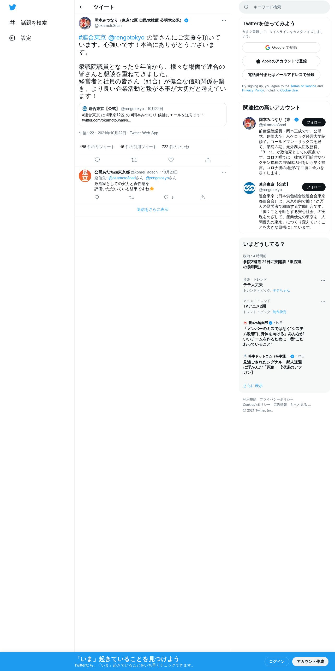Screen dimensions: 335x671
Task: Open the 話題を検索 explore section
Action: point(28,23)
